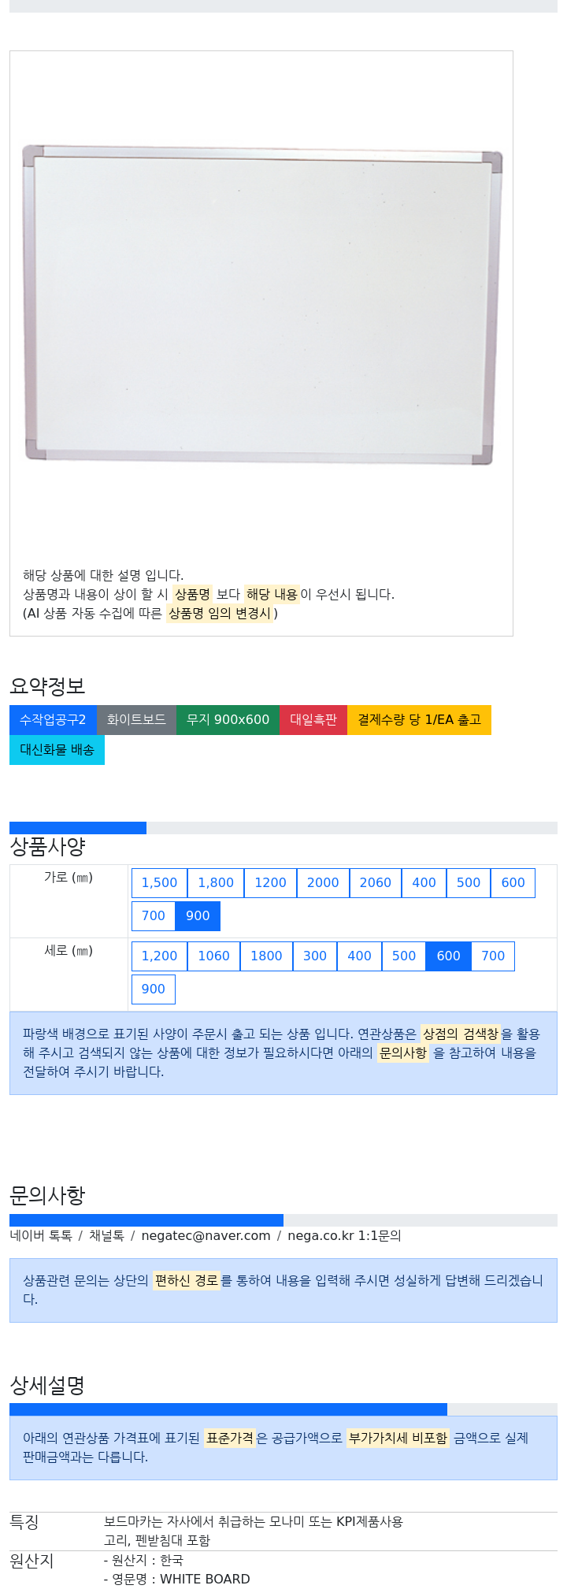This screenshot has width=567, height=1589.
Task: Select width option 2060
Action: click(376, 883)
